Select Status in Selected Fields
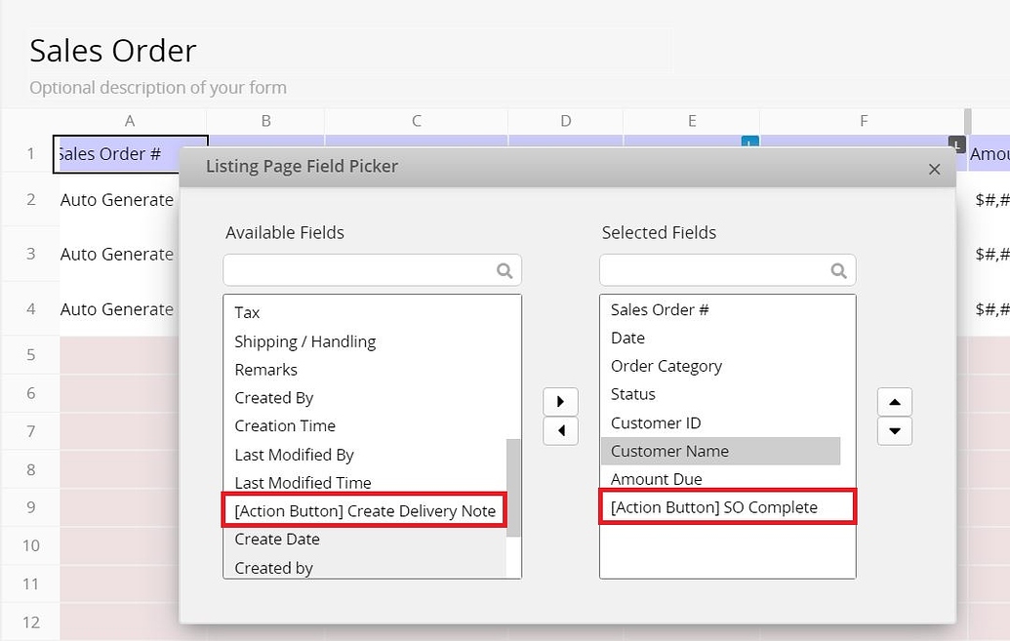1010x641 pixels. pos(632,394)
